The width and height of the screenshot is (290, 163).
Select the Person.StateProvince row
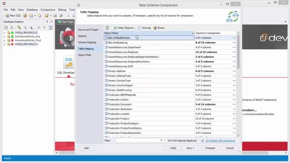coord(149,90)
